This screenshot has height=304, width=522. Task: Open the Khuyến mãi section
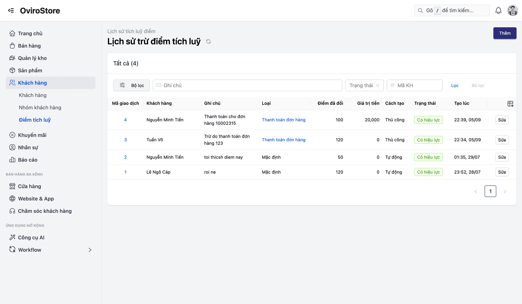coord(32,135)
